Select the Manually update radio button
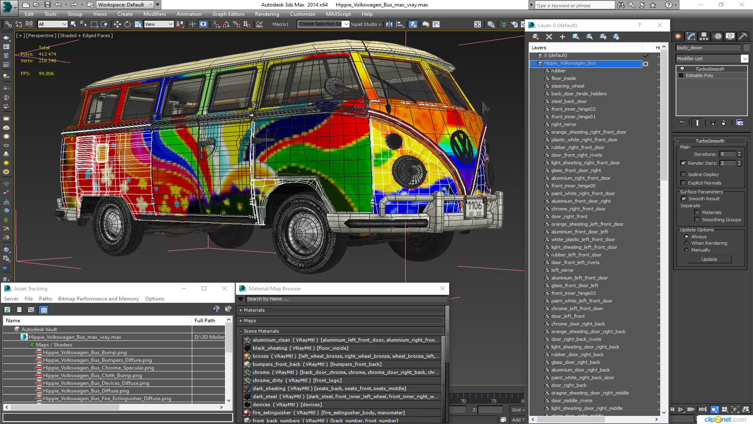This screenshot has height=424, width=753. tap(686, 250)
